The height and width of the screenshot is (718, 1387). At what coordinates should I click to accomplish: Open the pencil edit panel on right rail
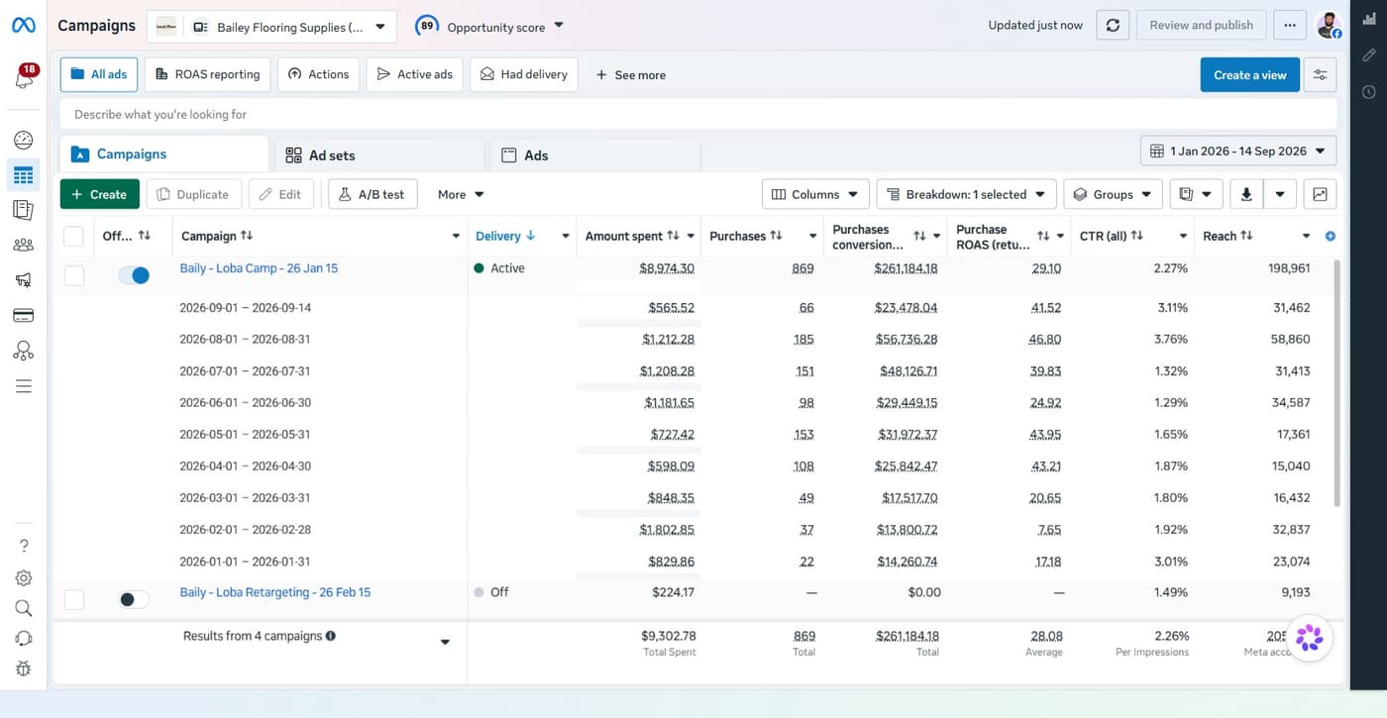1369,55
